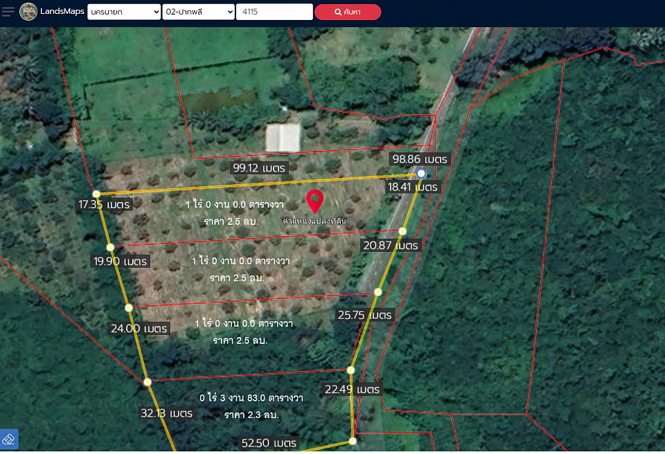Click the LandsMaps emblem logo
The height and width of the screenshot is (454, 665).
pyautogui.click(x=28, y=12)
